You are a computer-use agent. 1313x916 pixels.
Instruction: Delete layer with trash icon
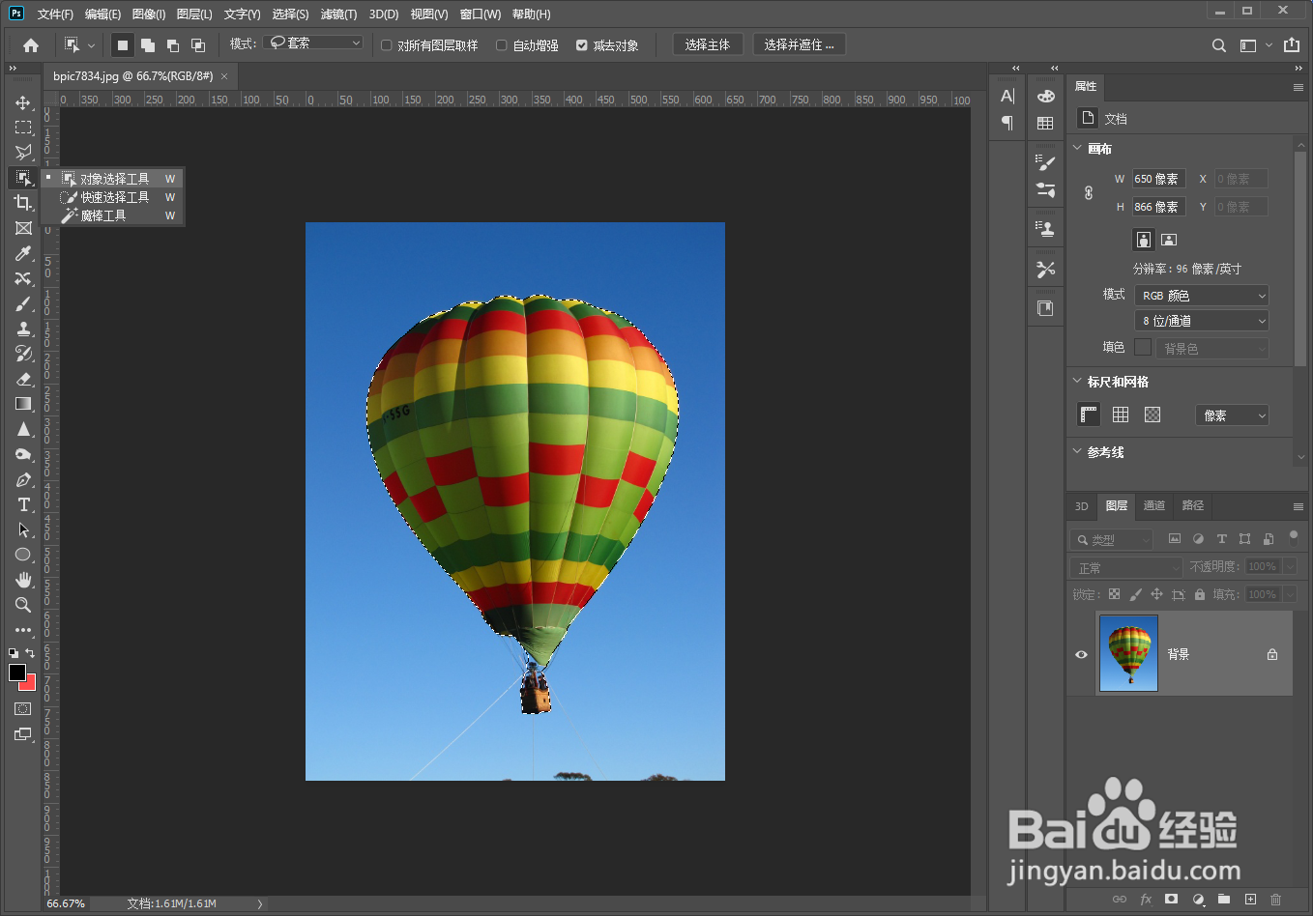pyautogui.click(x=1276, y=900)
